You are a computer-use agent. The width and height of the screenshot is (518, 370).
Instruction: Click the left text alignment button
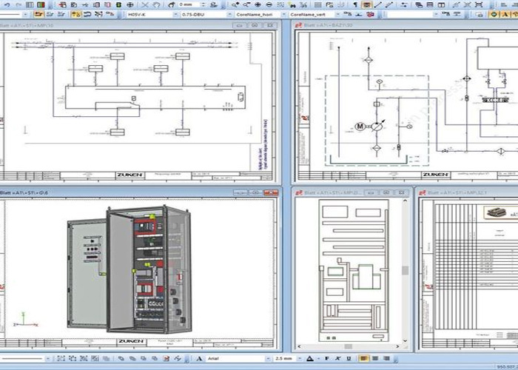[x=362, y=358]
